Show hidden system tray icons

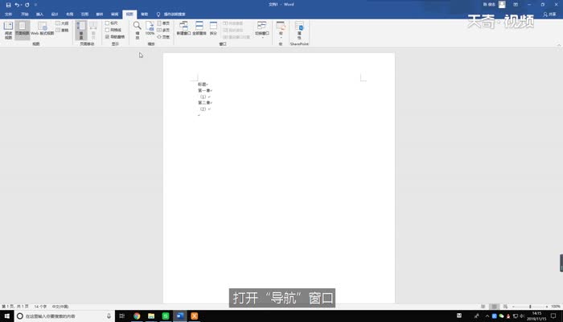click(x=487, y=316)
